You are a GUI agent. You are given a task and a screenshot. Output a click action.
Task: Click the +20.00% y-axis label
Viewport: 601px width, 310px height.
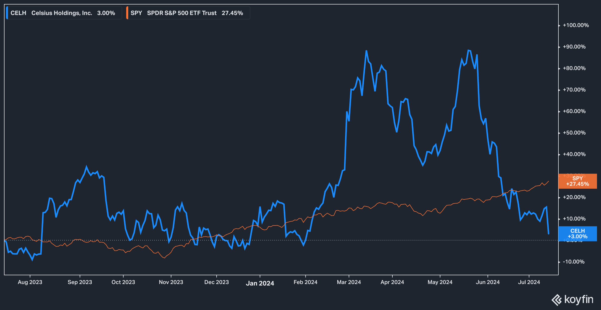tap(574, 197)
